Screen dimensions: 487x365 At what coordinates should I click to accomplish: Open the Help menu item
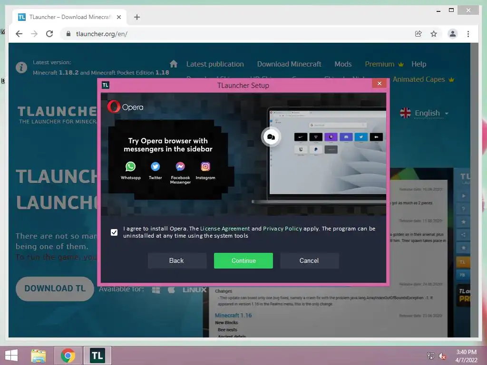coord(419,64)
